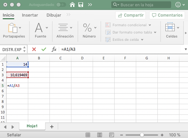Image resolution: width=188 pixels, height=138 pixels.
Task: Click the Home icon in title bar
Action: [72, 5]
